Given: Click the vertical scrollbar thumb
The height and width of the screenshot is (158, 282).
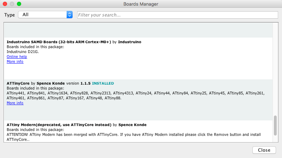Looking at the screenshot, I should [x=275, y=127].
